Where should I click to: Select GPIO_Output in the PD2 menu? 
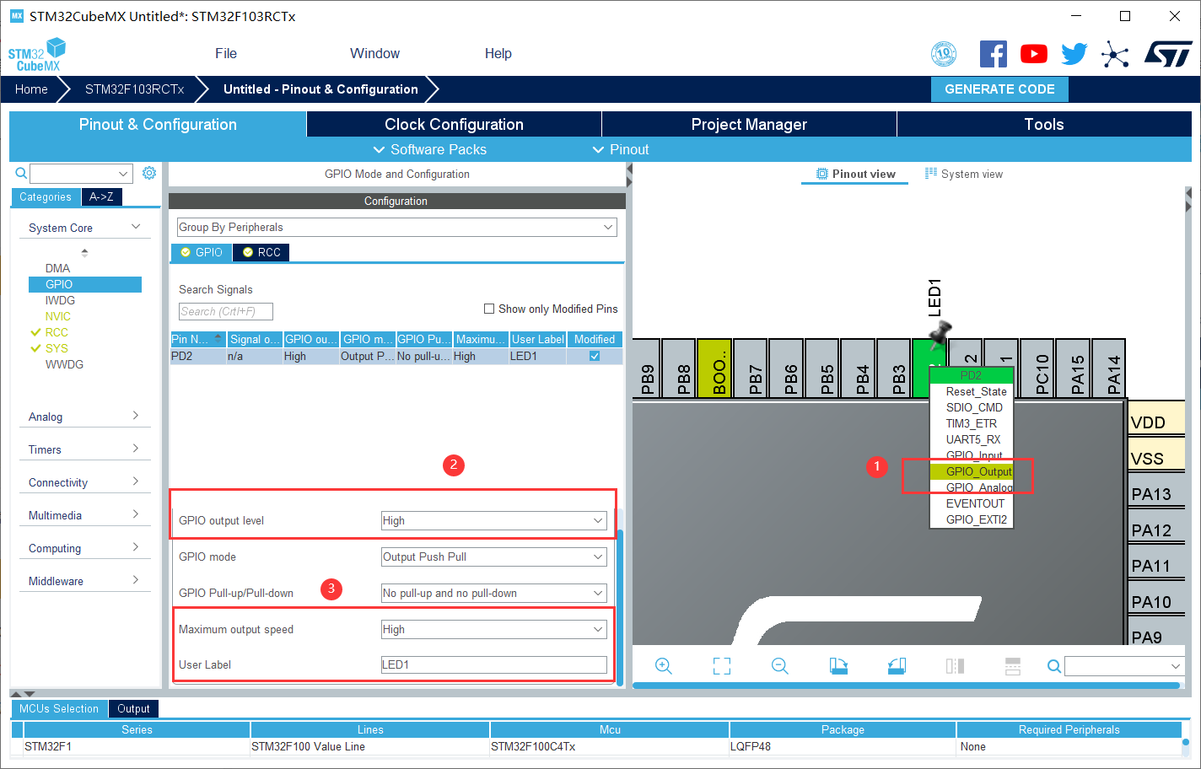[x=971, y=471]
